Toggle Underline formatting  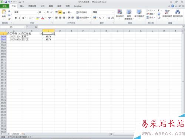point(23,18)
